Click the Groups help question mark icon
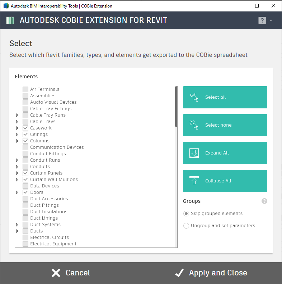 click(264, 201)
